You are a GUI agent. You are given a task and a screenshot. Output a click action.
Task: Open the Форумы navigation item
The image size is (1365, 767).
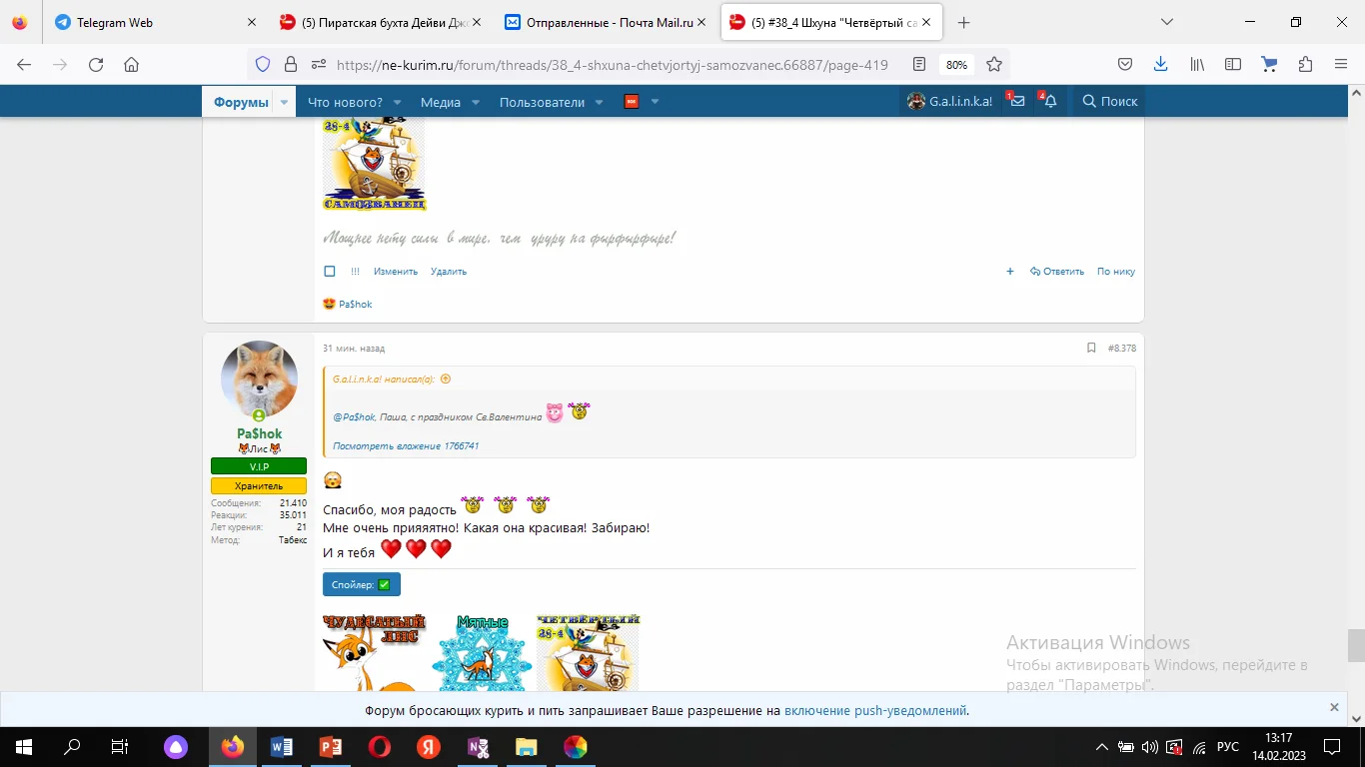(241, 102)
